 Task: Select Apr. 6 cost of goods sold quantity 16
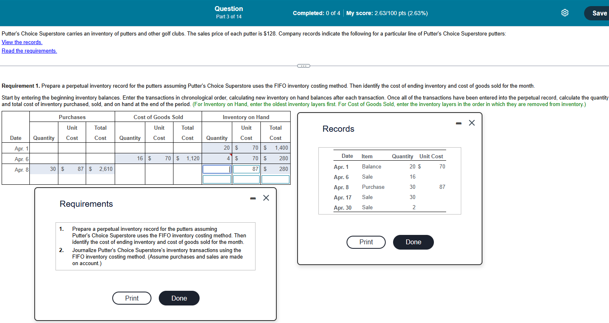click(130, 159)
